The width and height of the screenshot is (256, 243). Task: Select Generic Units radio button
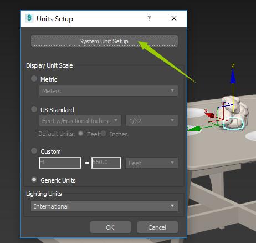tap(34, 180)
